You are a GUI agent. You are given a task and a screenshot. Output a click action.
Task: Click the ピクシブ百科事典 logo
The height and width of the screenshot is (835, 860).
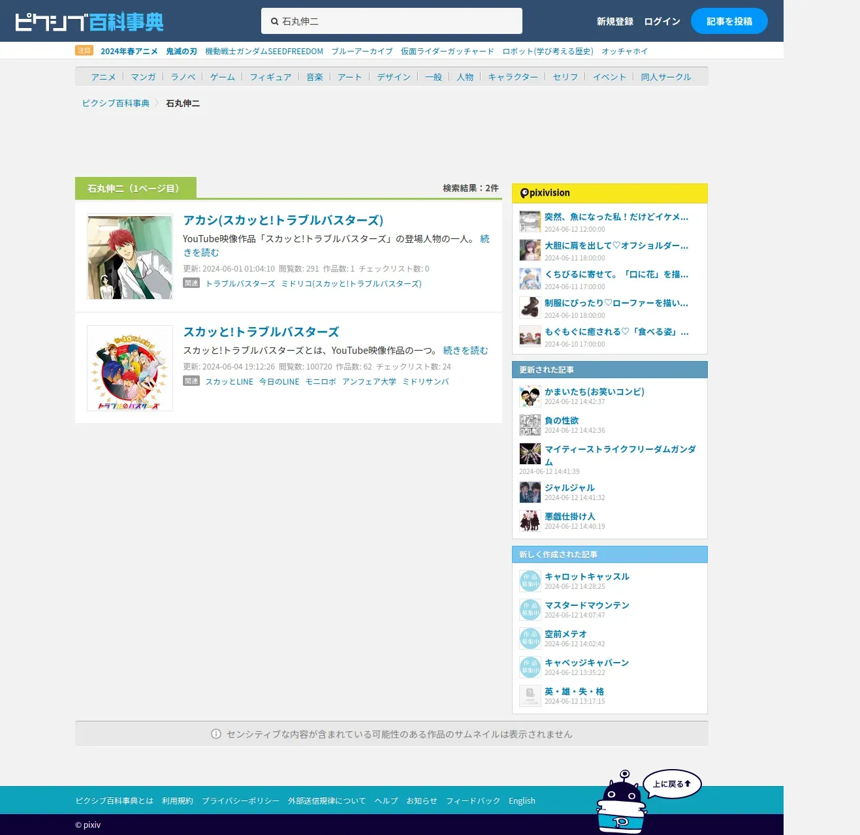point(89,22)
